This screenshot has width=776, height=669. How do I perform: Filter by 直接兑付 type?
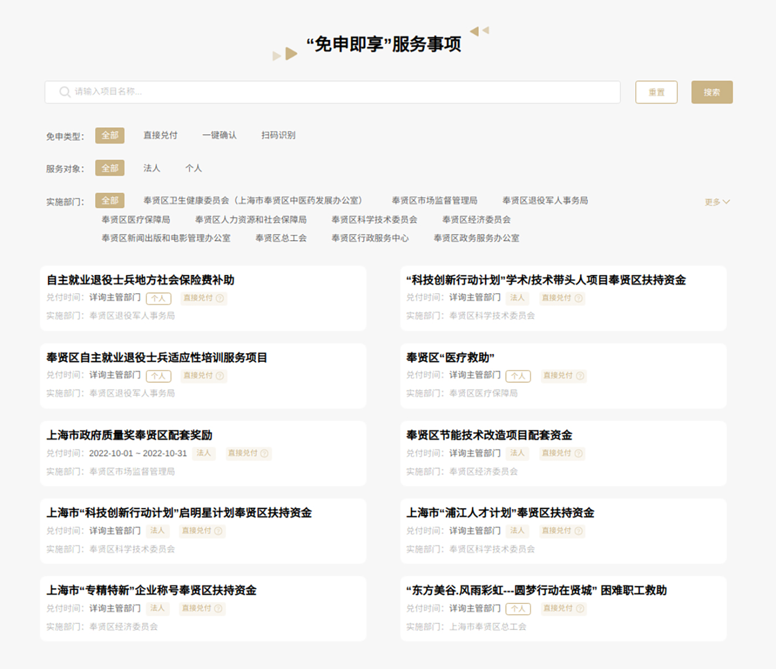coord(160,135)
